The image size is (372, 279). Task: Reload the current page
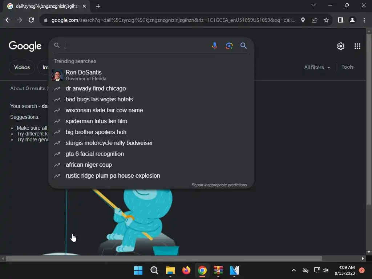(x=31, y=20)
